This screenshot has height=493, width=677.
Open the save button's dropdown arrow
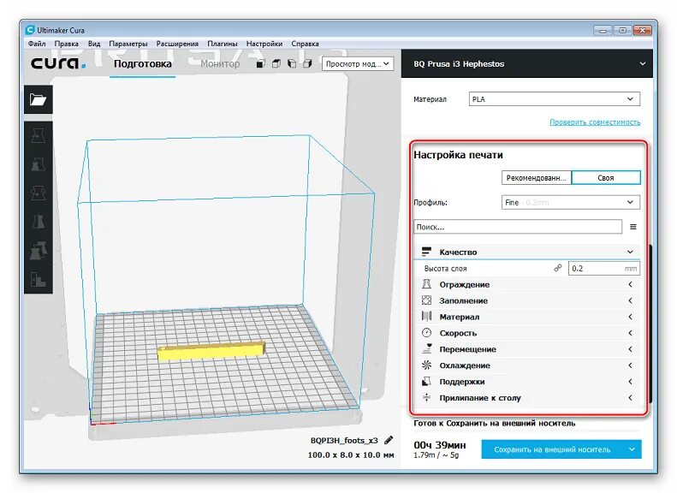pos(632,449)
